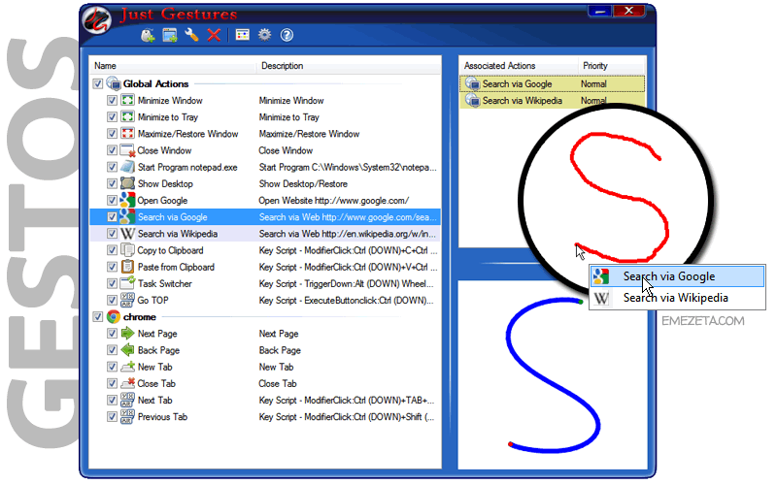Choose Search via Google in popup menu
This screenshot has height=485, width=777.
click(677, 276)
